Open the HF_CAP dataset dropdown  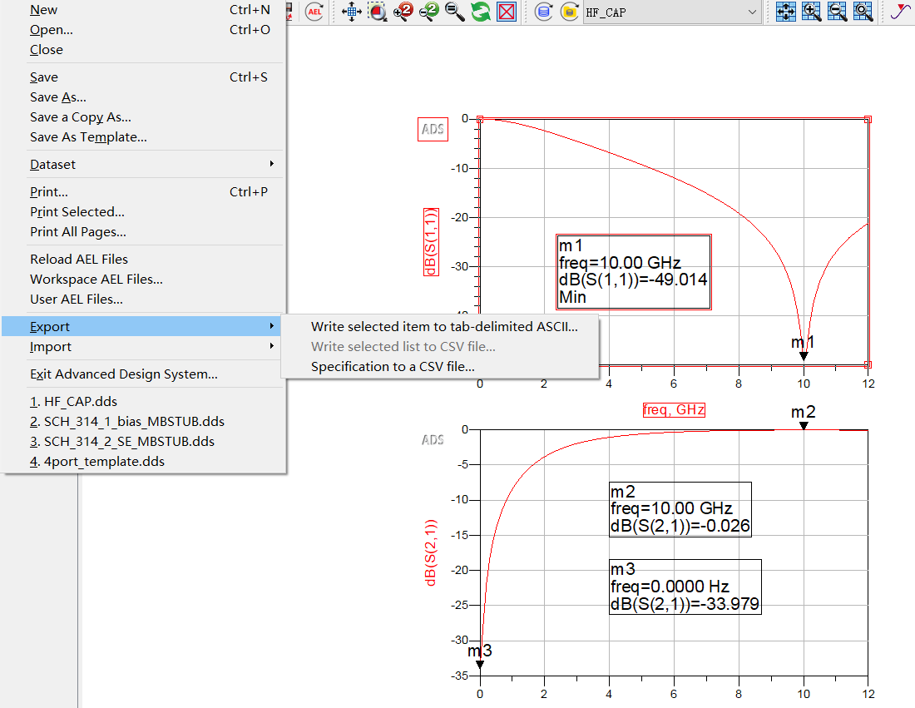[672, 12]
